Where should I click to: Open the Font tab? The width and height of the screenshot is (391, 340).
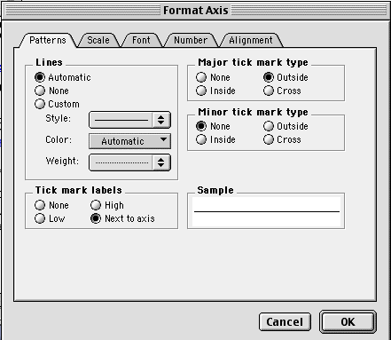(141, 40)
